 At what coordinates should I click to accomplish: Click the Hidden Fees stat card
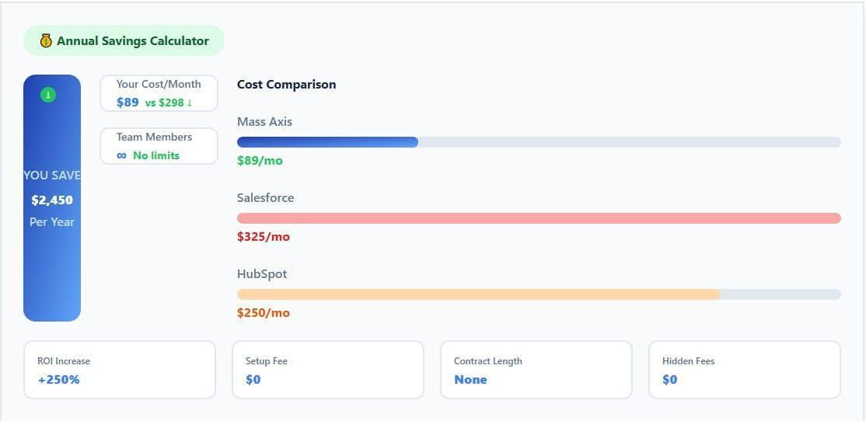tap(745, 370)
